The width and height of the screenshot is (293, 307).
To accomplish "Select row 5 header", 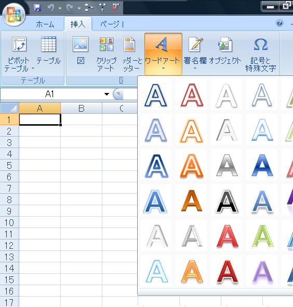I will pyautogui.click(x=9, y=165).
